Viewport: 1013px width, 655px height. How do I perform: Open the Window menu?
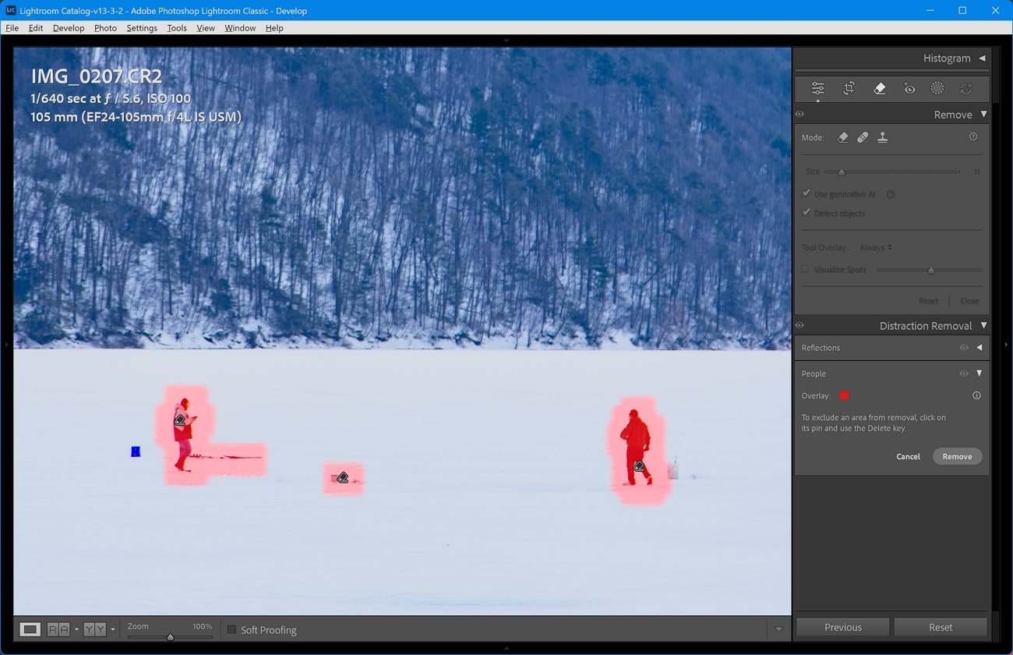(239, 27)
